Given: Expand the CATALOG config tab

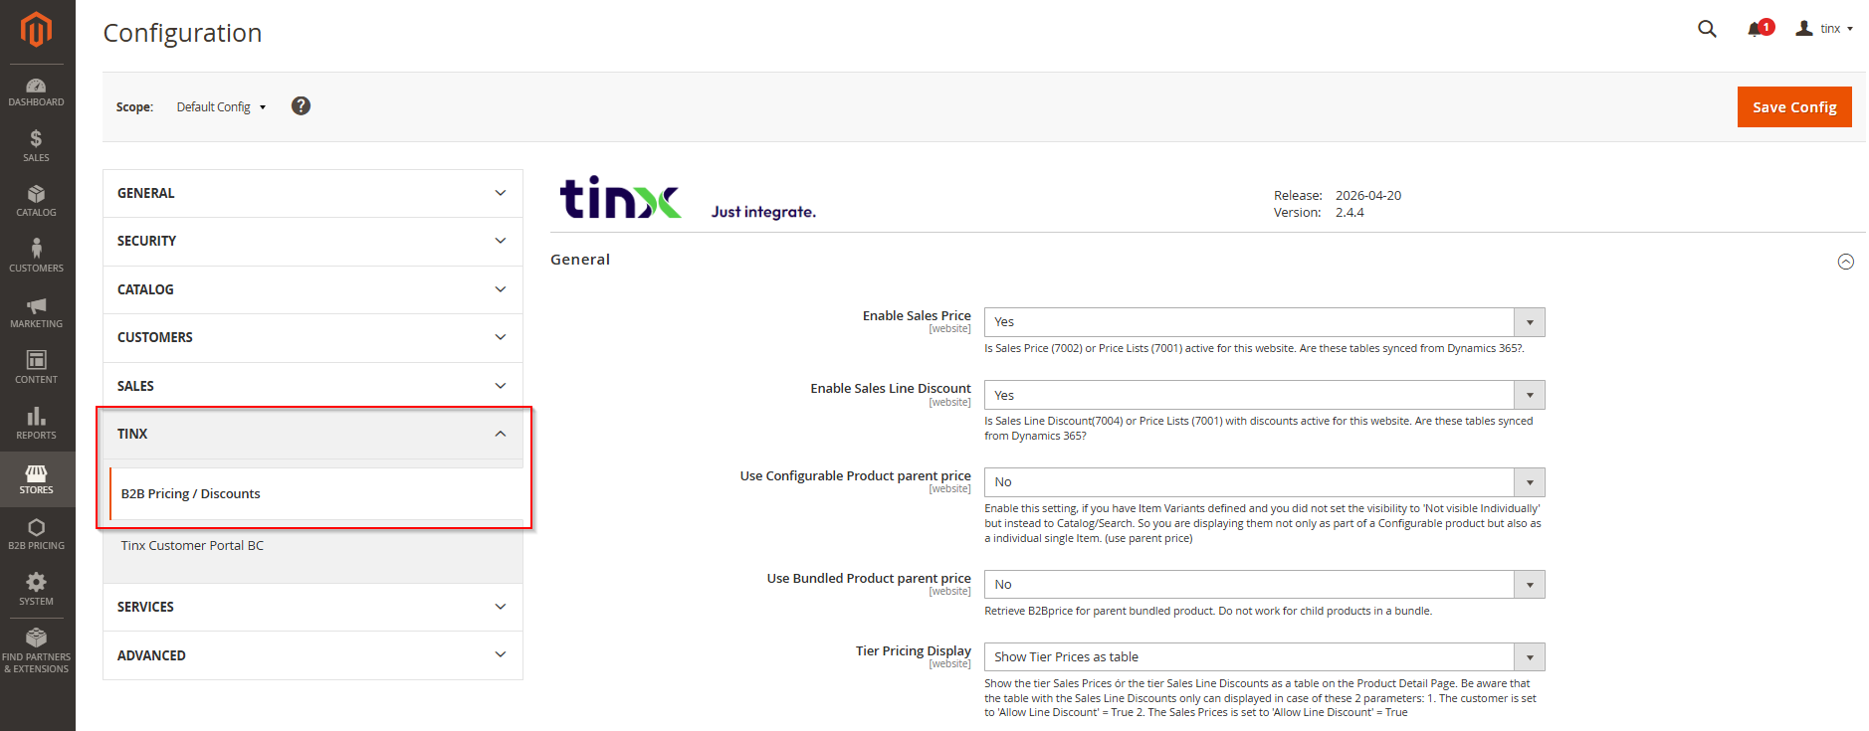Looking at the screenshot, I should (312, 289).
